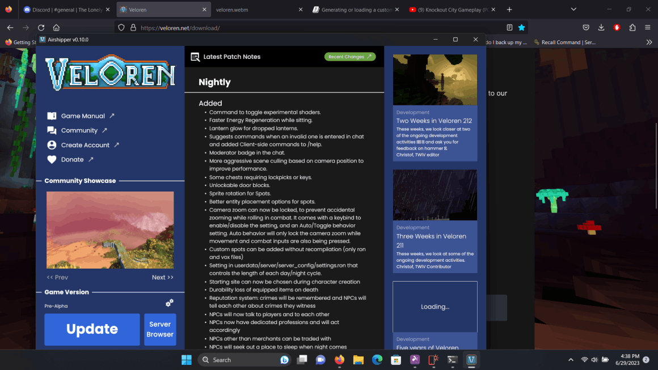This screenshot has height=370, width=658.
Task: Show more bookmarks chevron in Firefox
Action: point(649,42)
